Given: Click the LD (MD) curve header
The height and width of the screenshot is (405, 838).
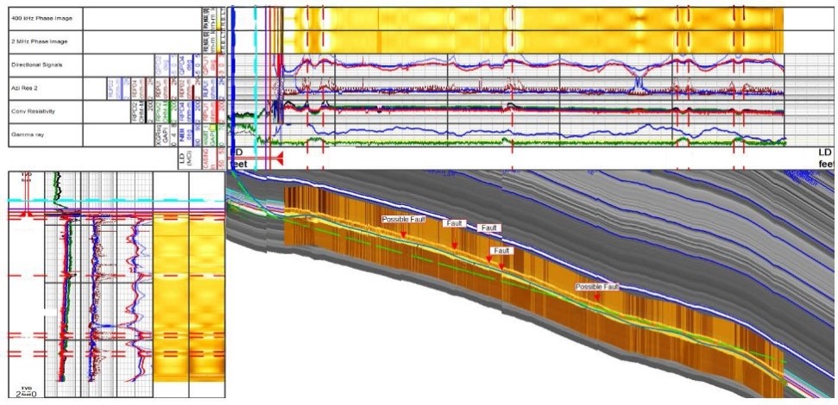Looking at the screenshot, I should (181, 158).
